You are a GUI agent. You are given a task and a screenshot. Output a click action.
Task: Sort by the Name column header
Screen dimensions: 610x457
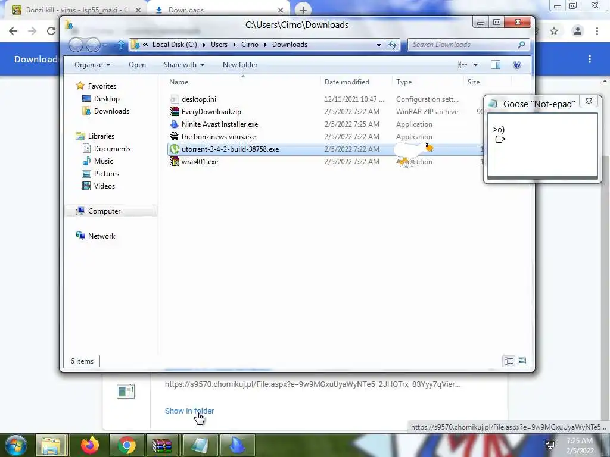[179, 82]
